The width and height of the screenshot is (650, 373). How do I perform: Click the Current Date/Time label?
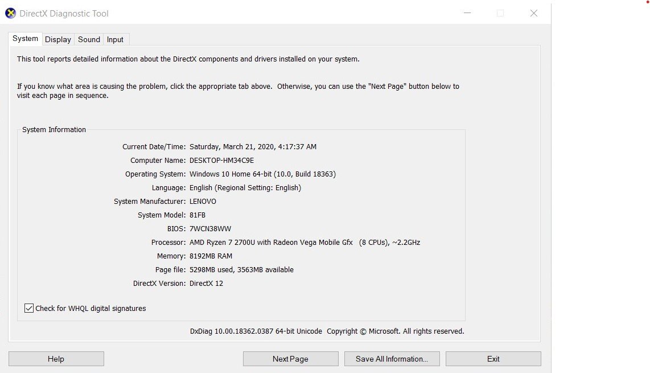[x=154, y=147]
